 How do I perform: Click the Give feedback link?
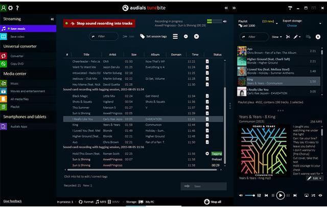click(12, 201)
